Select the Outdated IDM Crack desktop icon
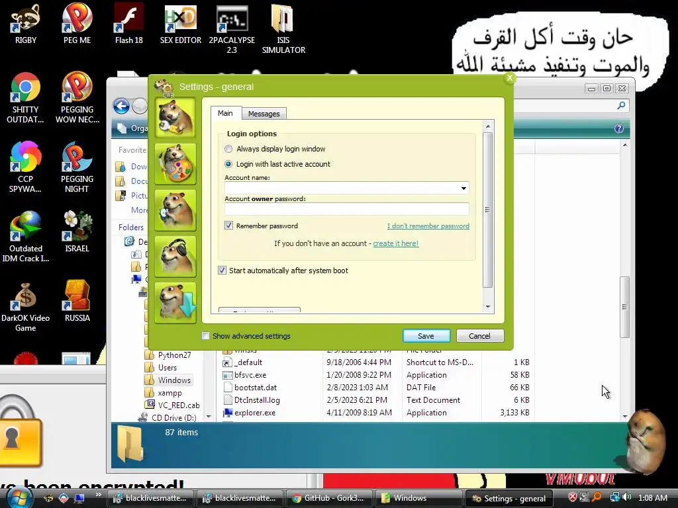 click(x=26, y=237)
